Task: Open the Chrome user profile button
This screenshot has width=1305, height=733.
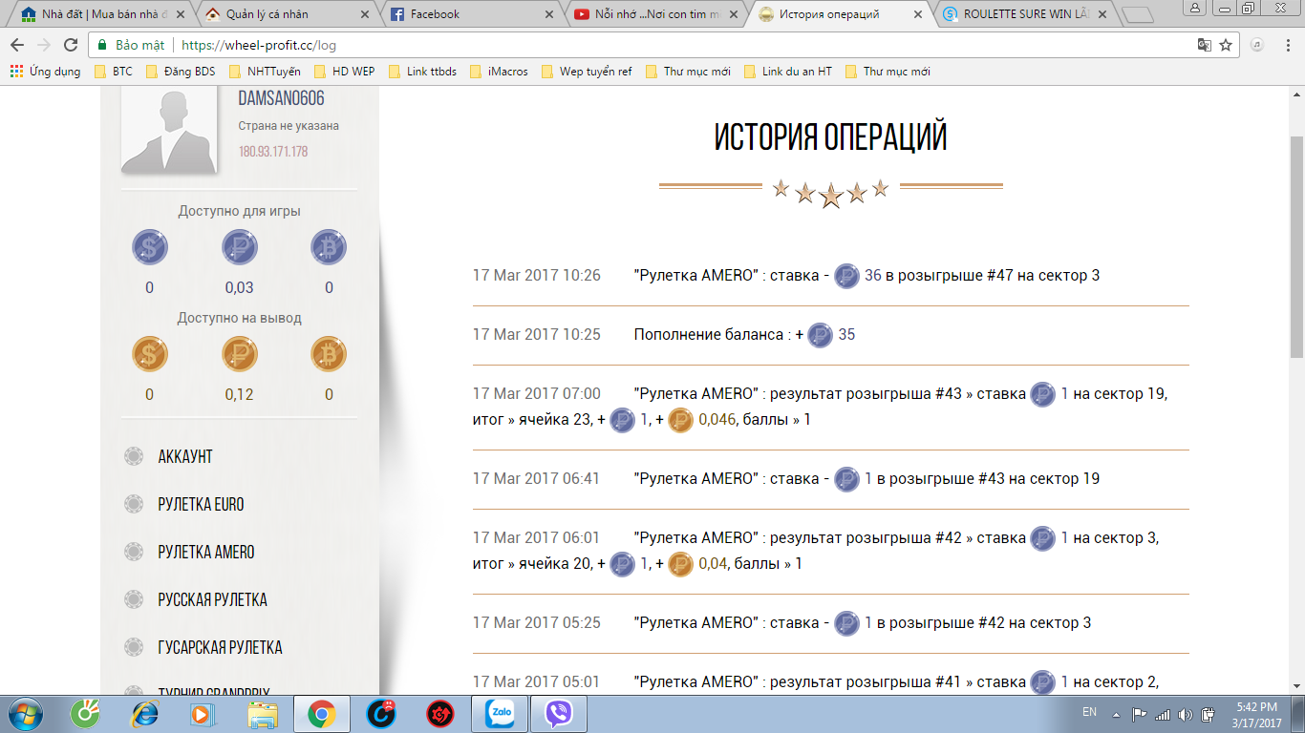Action: (x=1195, y=7)
